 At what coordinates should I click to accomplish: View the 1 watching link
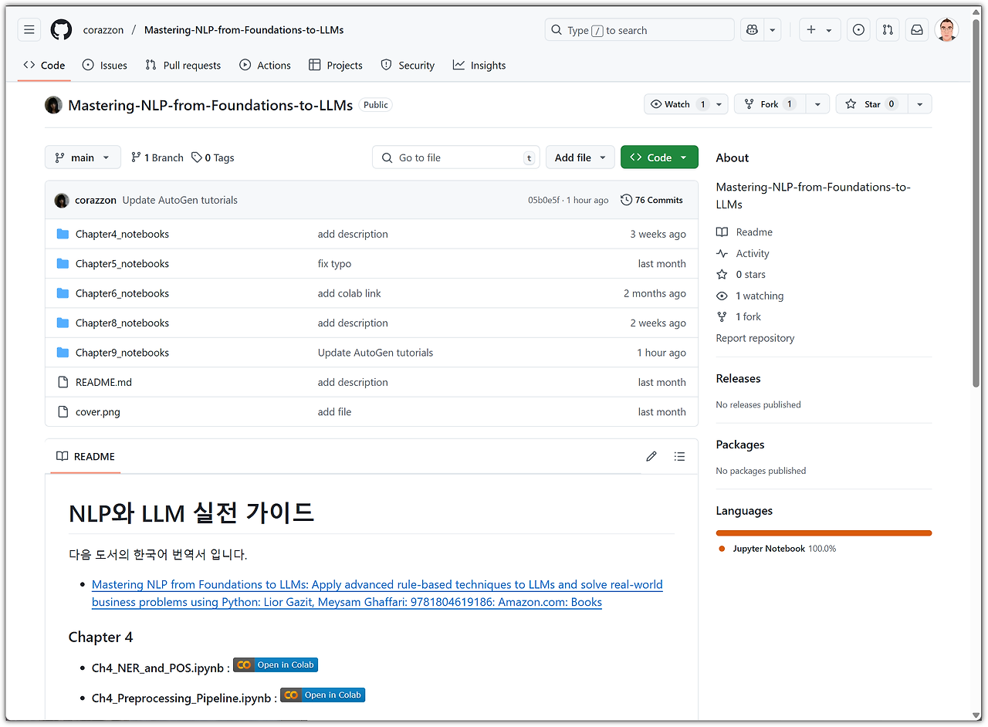click(749, 296)
